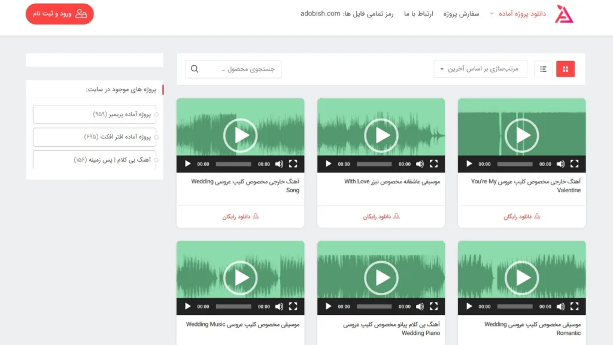Seek the Wedding Piano progress bar

point(374,306)
